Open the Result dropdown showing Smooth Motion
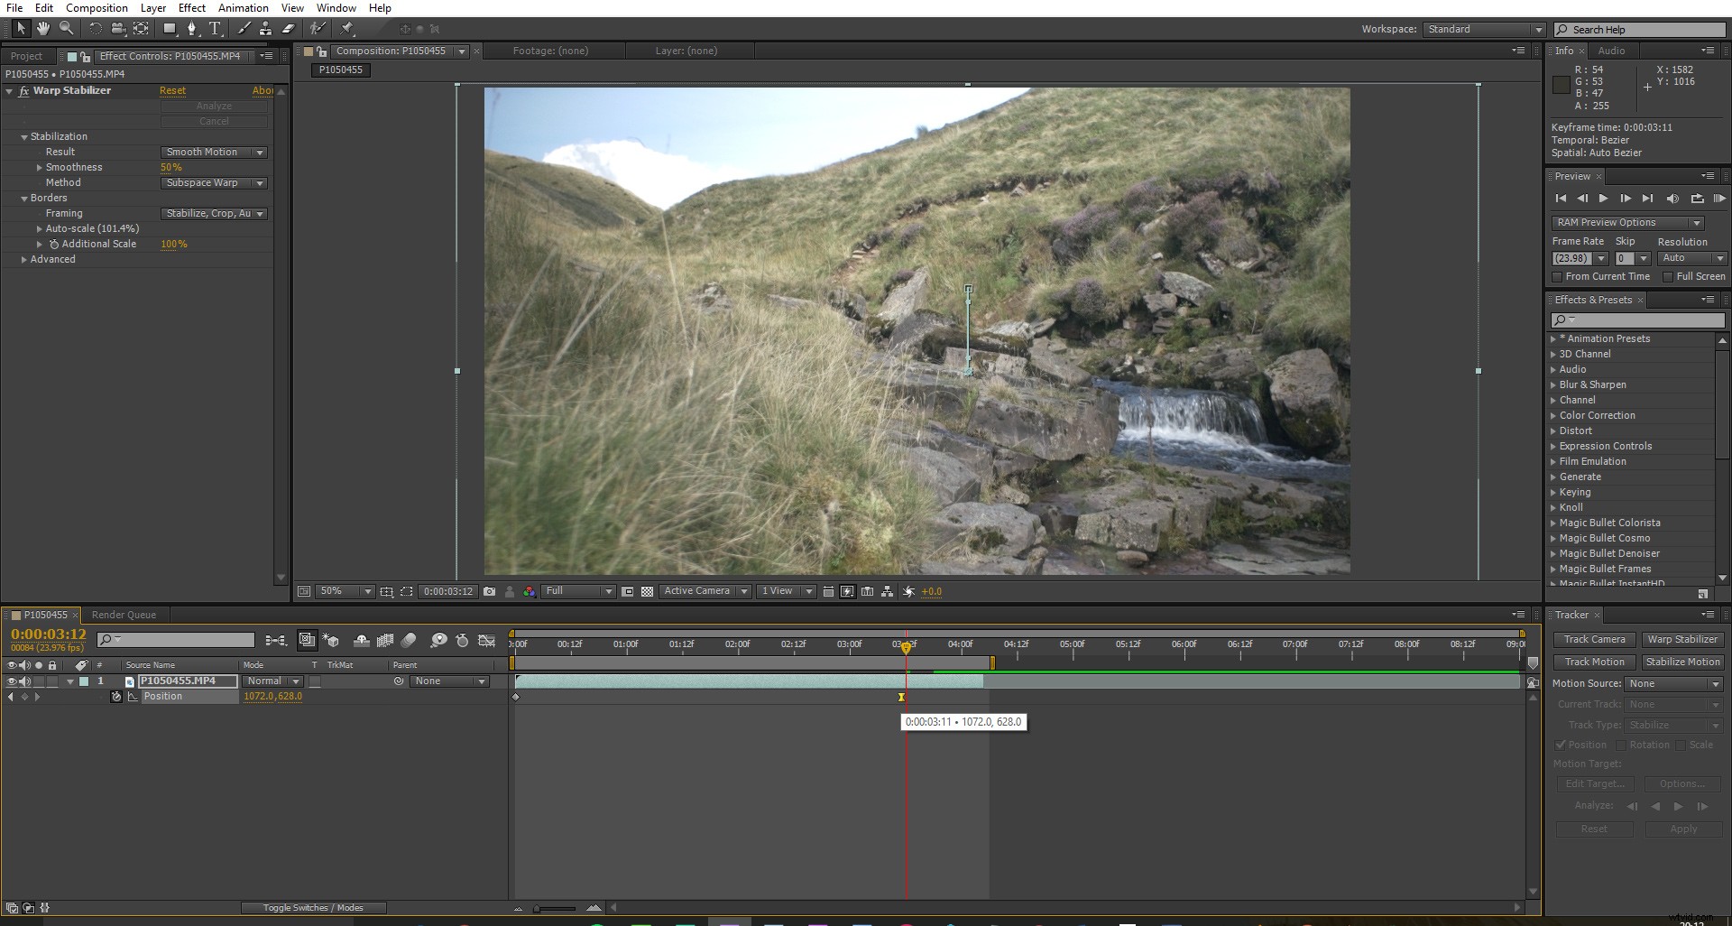This screenshot has width=1732, height=926. pyautogui.click(x=213, y=152)
